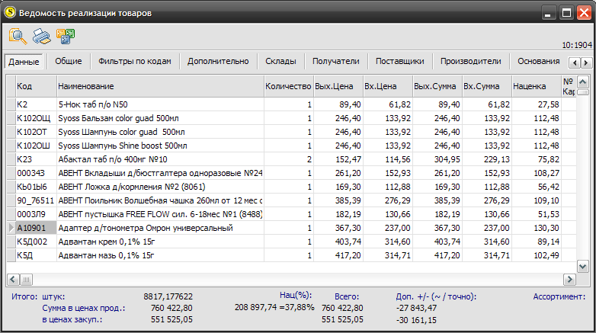596x333 pixels.
Task: Click code cell 000343
Action: pos(36,173)
